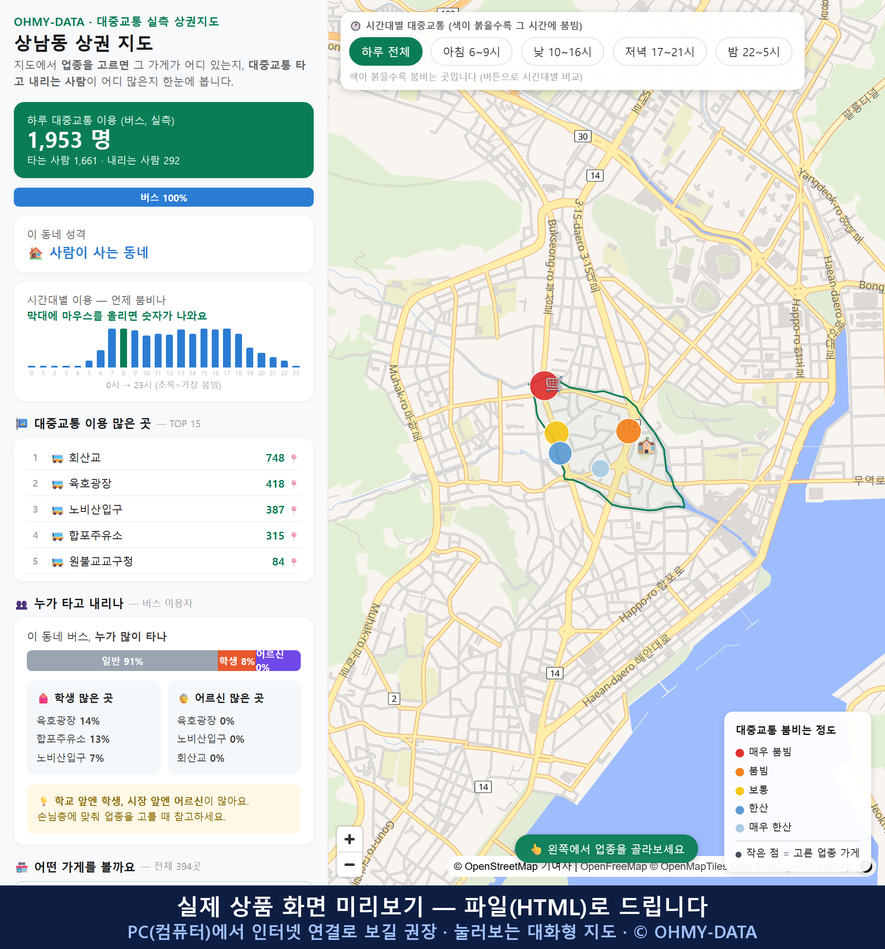Click the 7시 bar in hourly chart

pyautogui.click(x=112, y=348)
